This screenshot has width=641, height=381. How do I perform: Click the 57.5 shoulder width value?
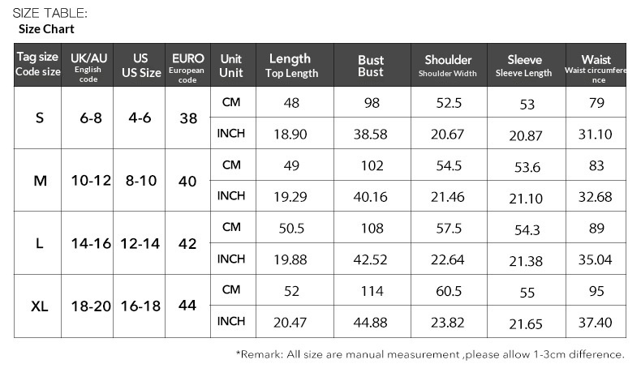pyautogui.click(x=449, y=229)
